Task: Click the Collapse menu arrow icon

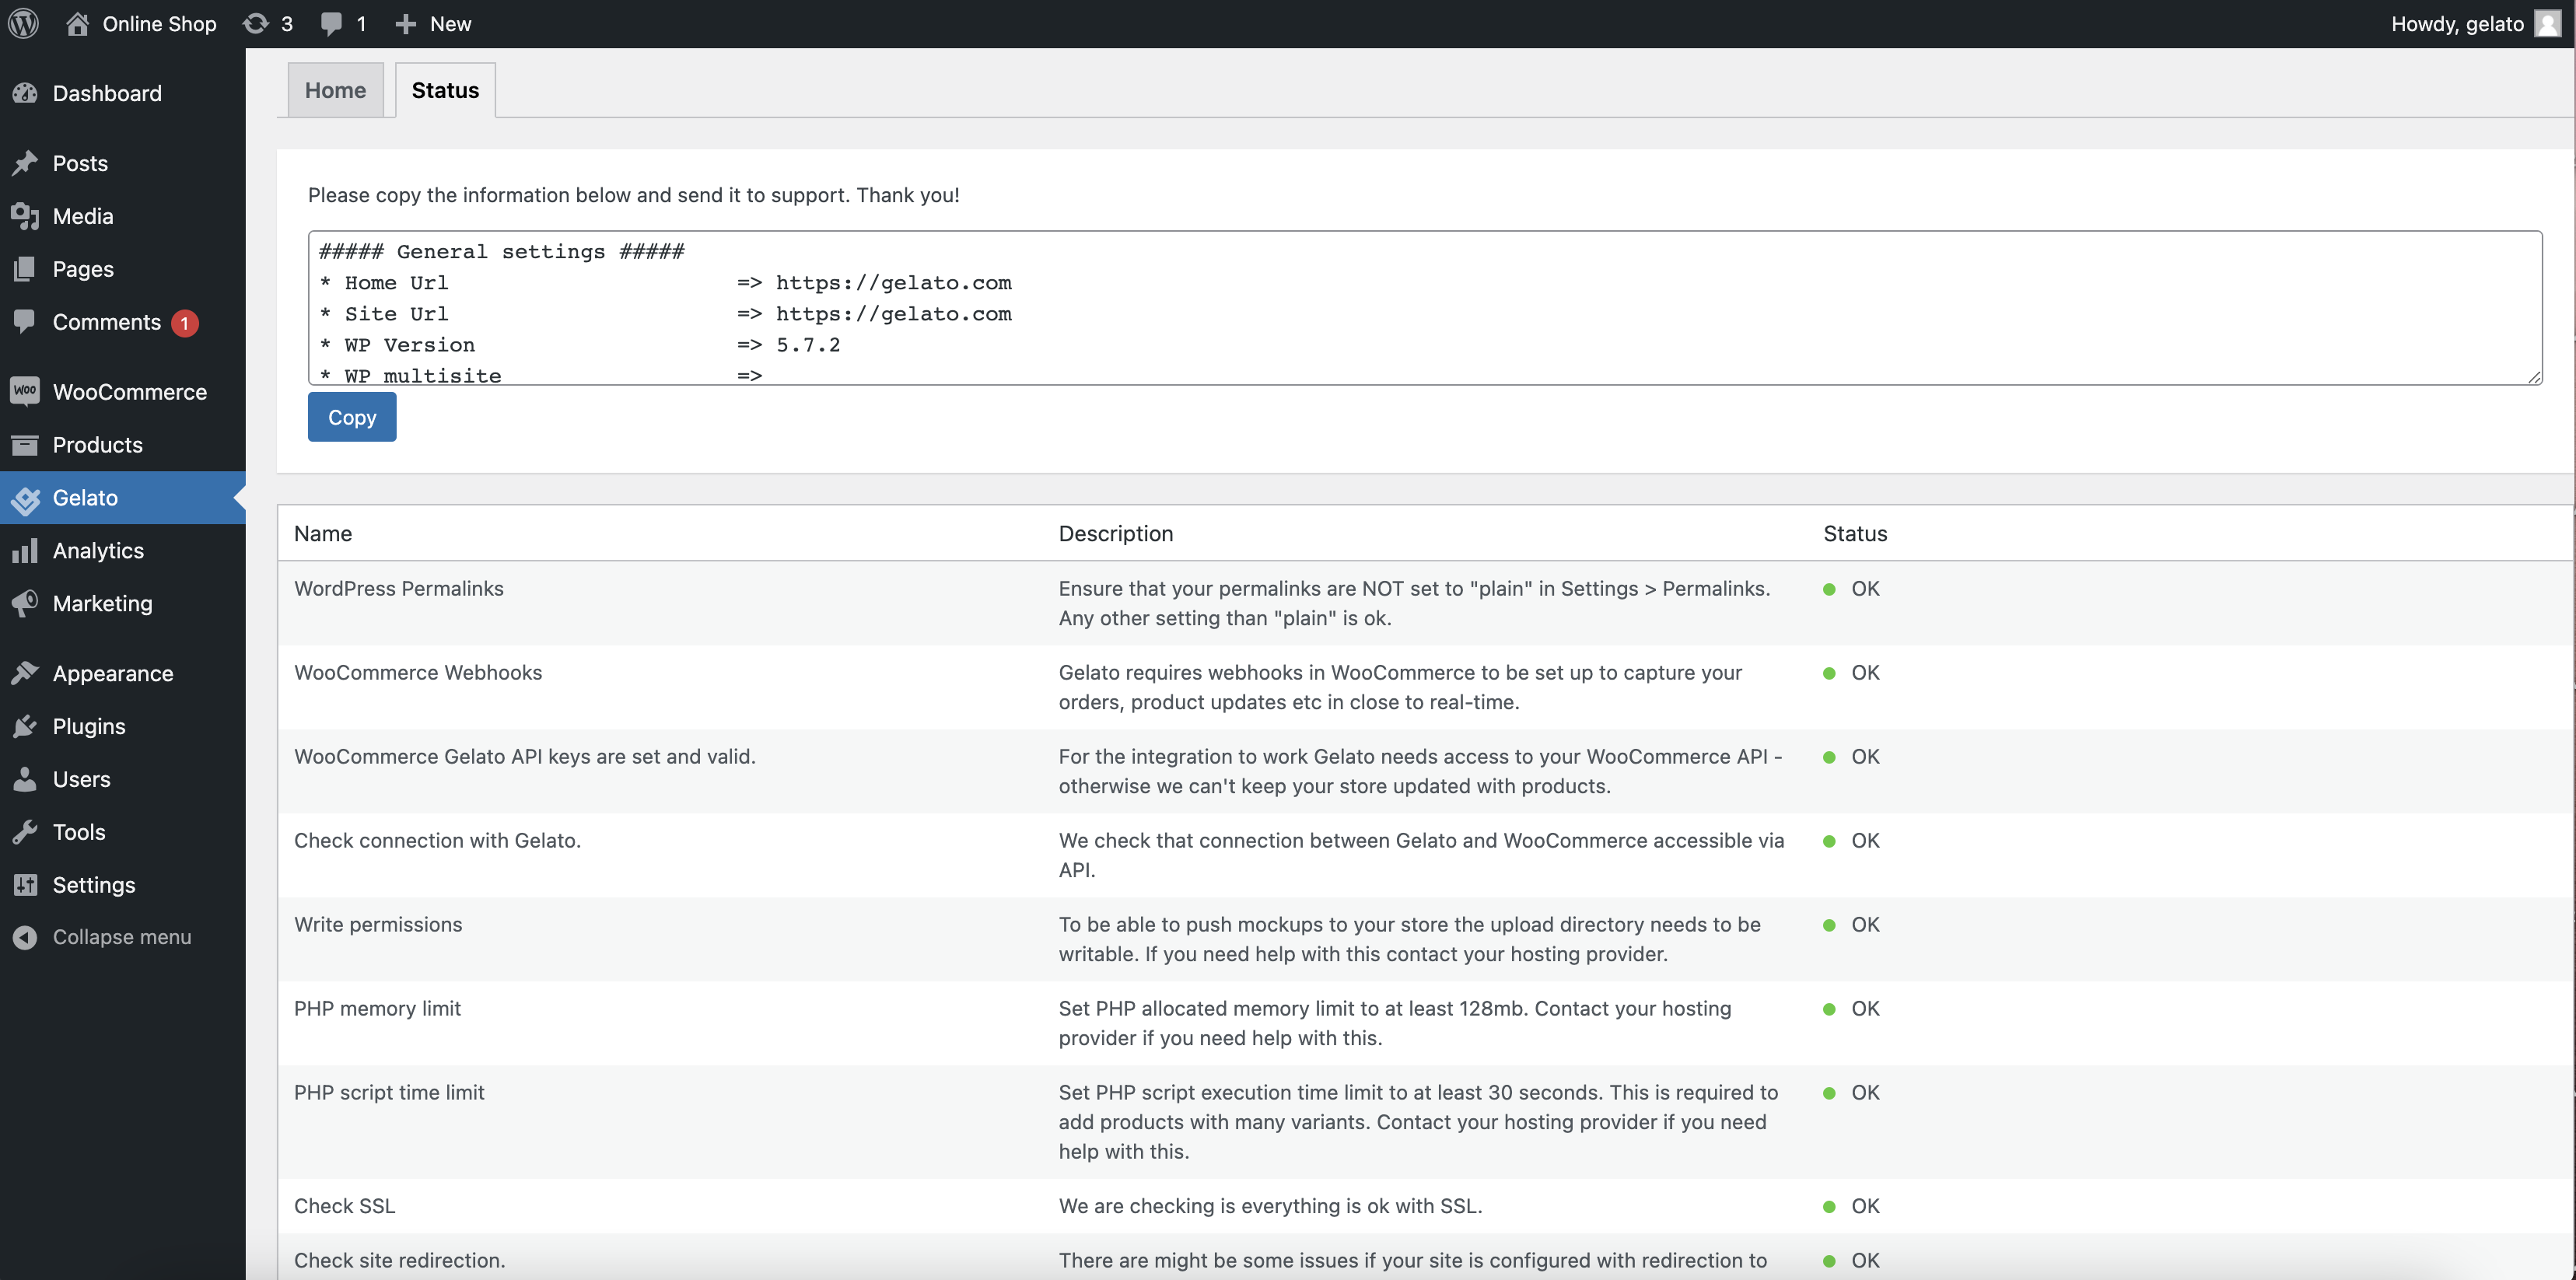Action: [25, 937]
